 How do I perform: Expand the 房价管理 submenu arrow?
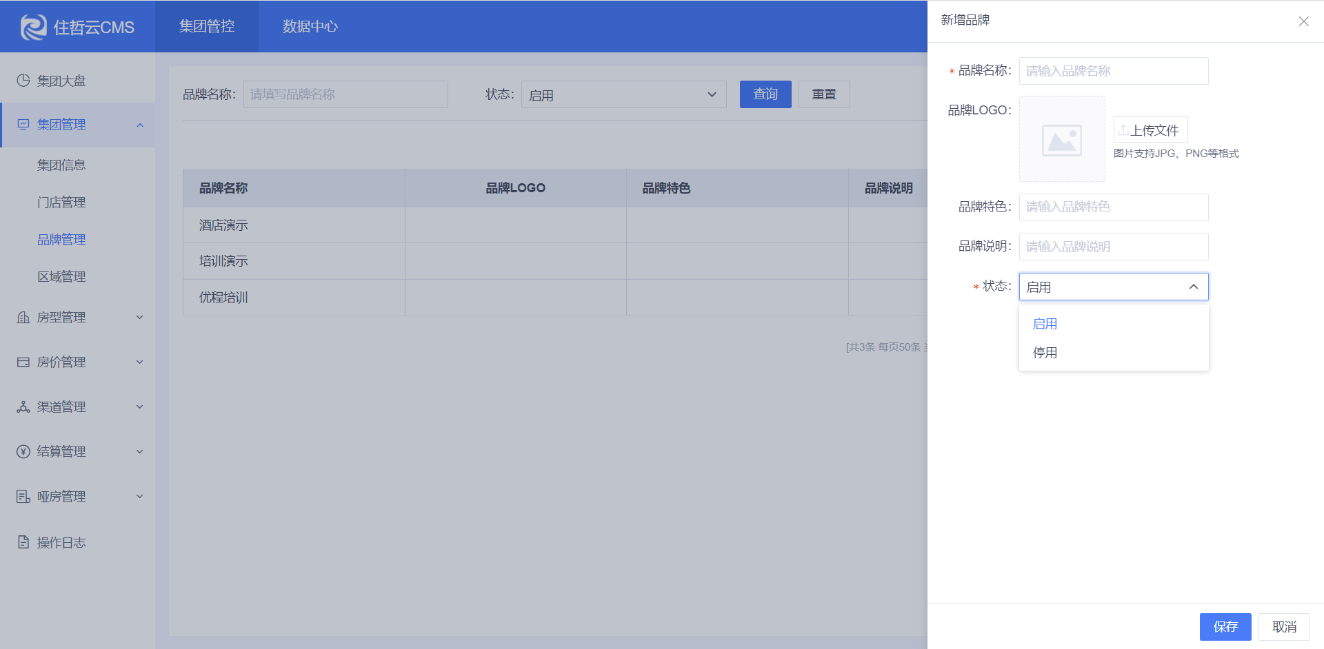pos(140,362)
